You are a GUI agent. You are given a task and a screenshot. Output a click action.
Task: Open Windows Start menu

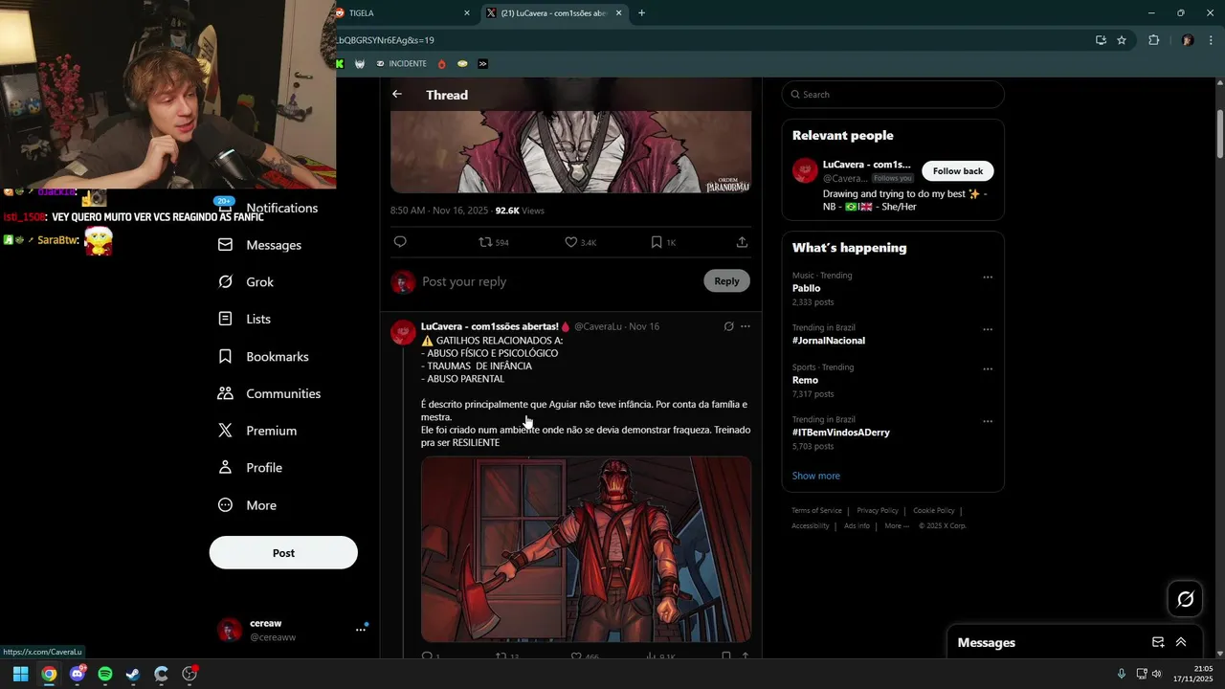[20, 674]
